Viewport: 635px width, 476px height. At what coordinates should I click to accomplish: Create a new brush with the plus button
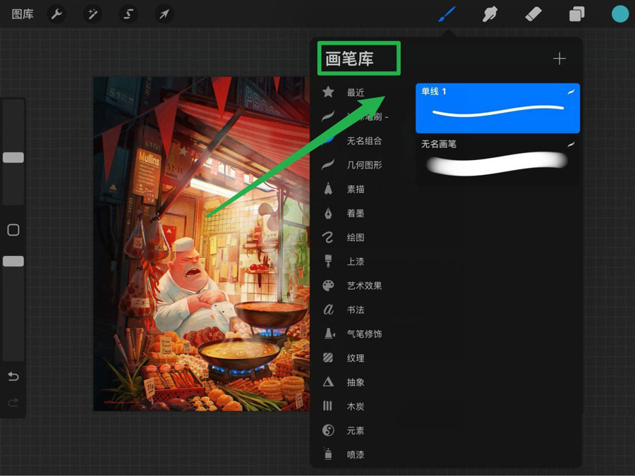559,59
